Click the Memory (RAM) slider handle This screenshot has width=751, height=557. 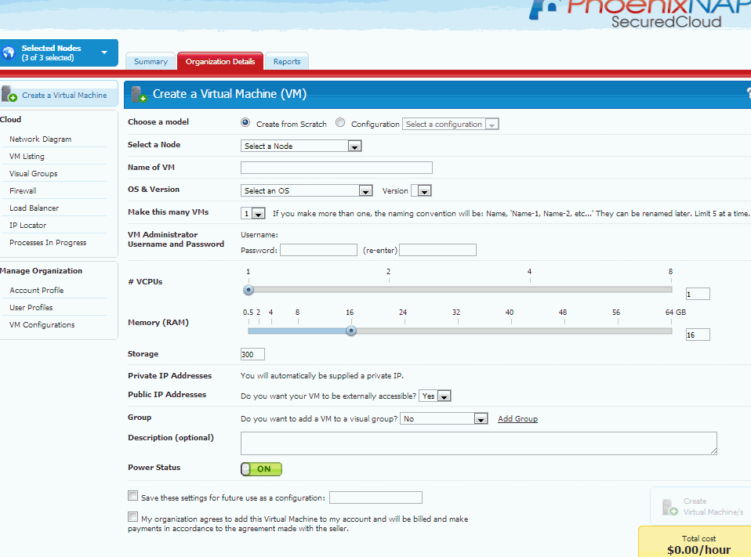click(351, 331)
